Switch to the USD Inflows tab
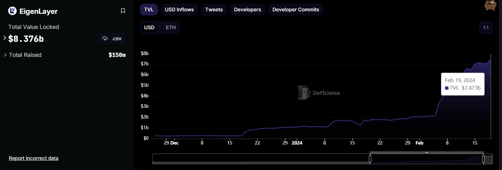 pyautogui.click(x=179, y=9)
